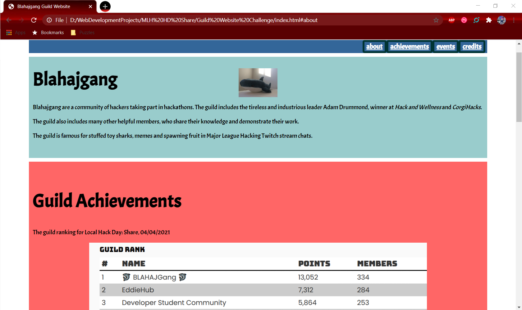Go to the achievements nav link
This screenshot has height=310, width=522.
410,47
